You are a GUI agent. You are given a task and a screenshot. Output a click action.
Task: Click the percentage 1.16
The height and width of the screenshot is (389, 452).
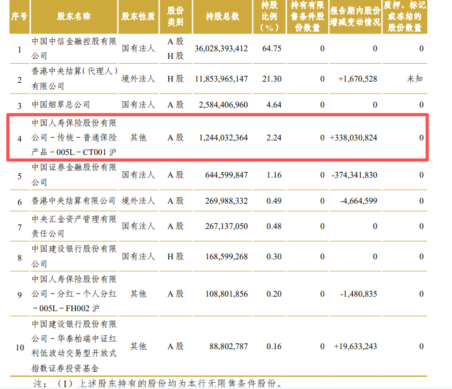click(274, 175)
